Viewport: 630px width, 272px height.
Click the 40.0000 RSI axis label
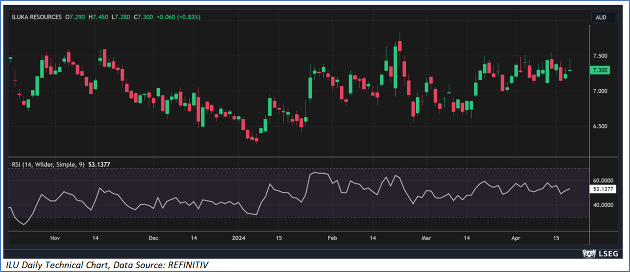coord(603,205)
